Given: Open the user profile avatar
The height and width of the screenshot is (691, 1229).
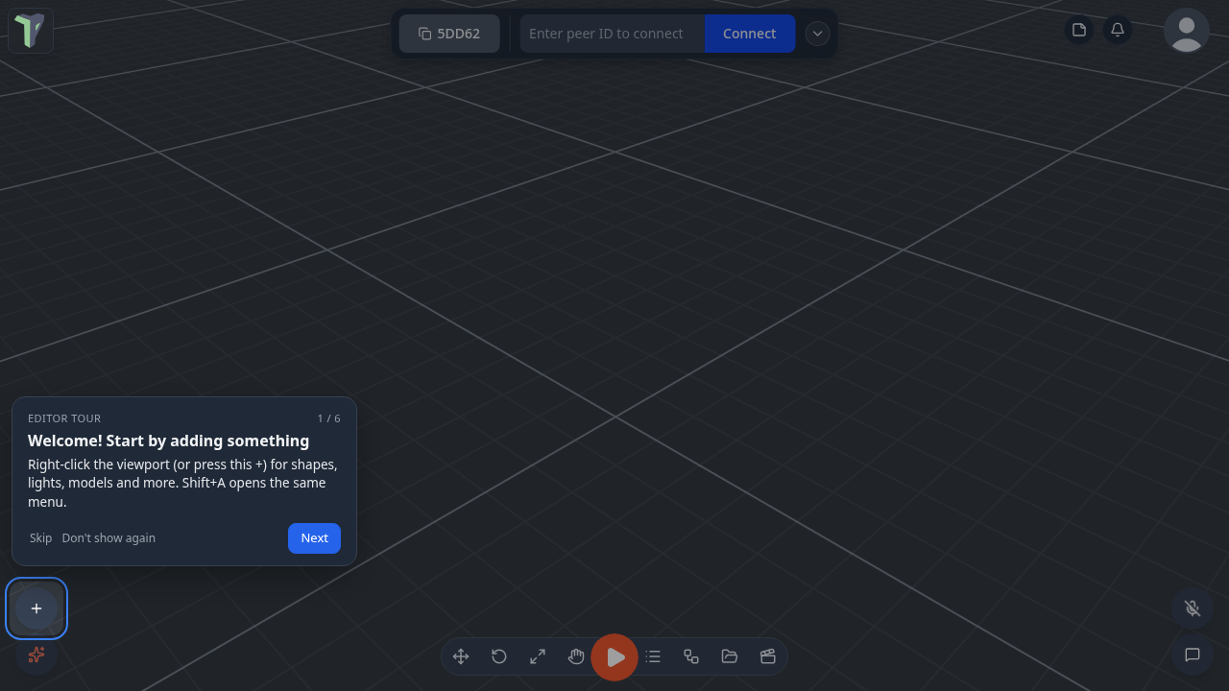Looking at the screenshot, I should [x=1187, y=31].
